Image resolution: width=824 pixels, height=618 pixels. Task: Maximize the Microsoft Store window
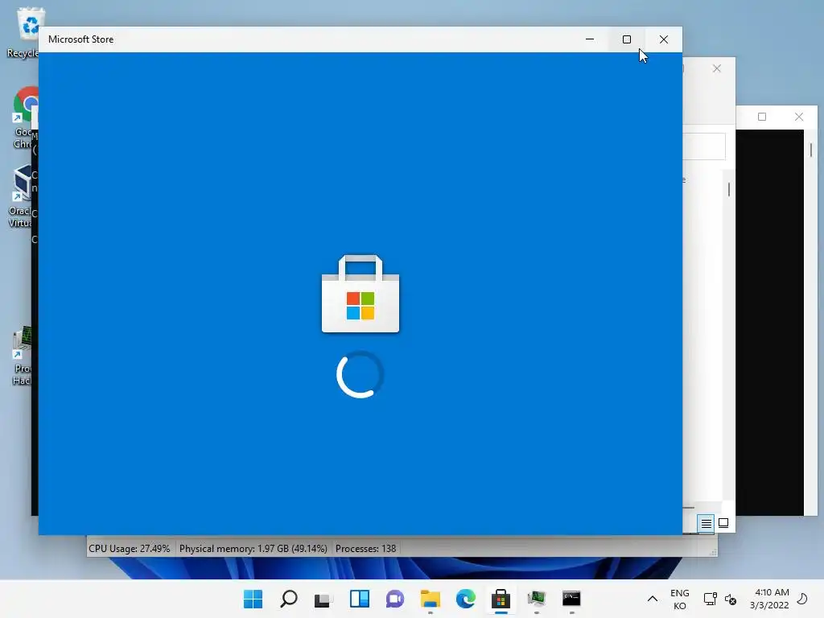[x=626, y=39]
